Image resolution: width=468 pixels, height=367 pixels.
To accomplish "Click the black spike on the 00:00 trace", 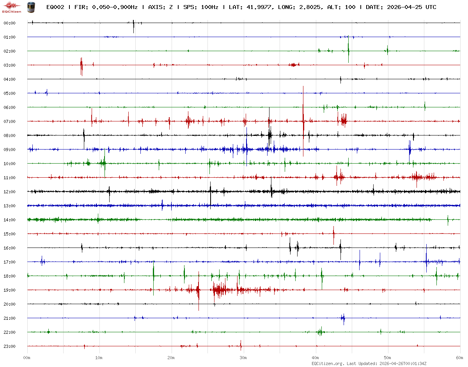I will point(133,26).
